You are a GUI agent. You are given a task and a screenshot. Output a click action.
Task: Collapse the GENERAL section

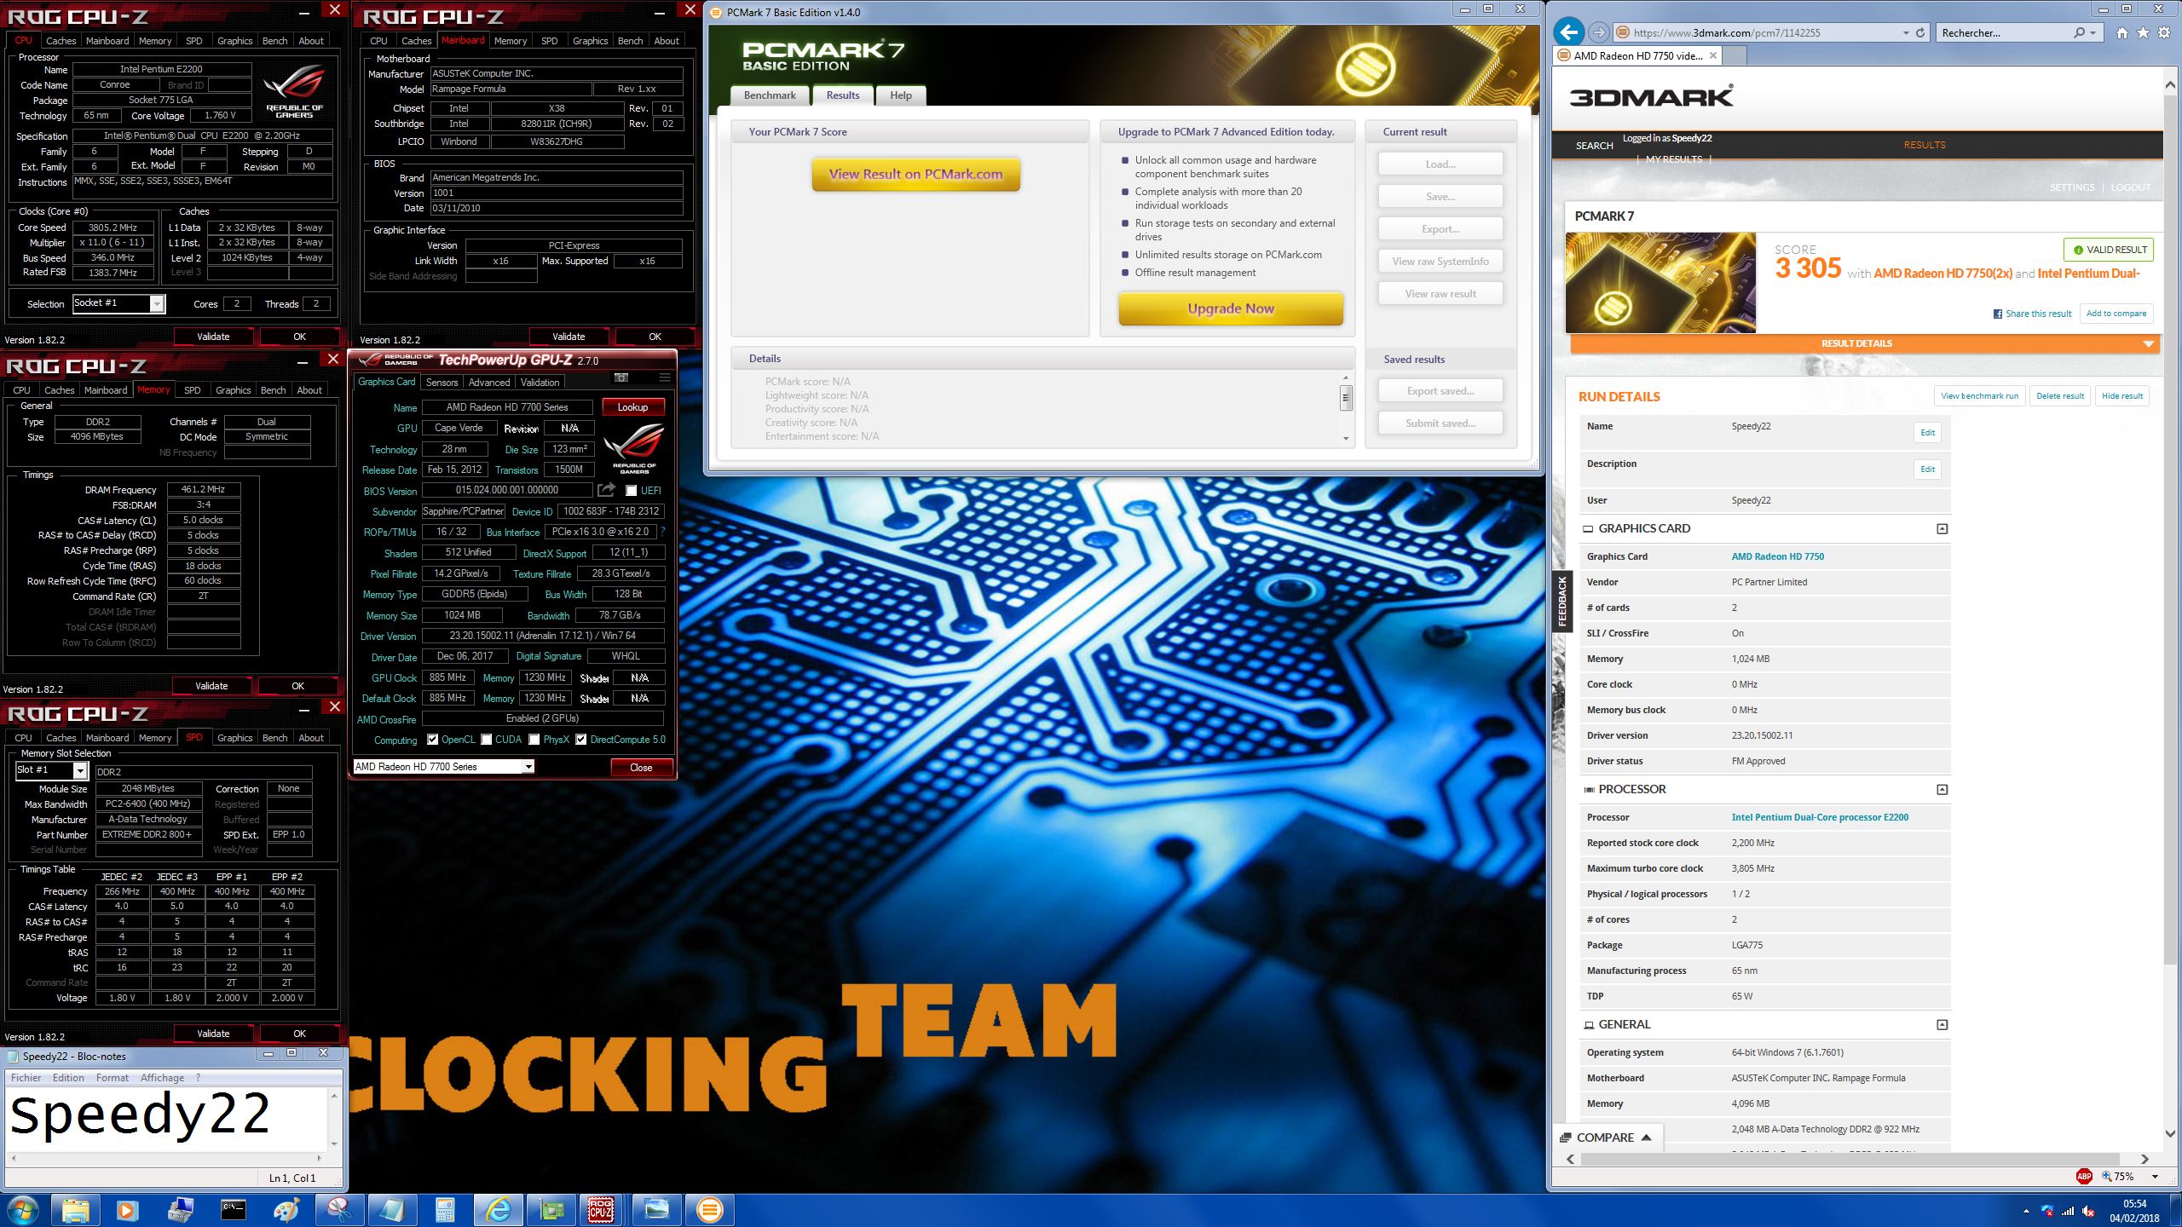pos(1942,1025)
